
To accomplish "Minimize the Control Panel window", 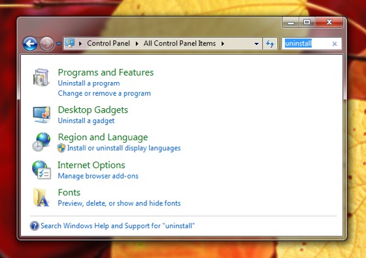I will [291, 22].
